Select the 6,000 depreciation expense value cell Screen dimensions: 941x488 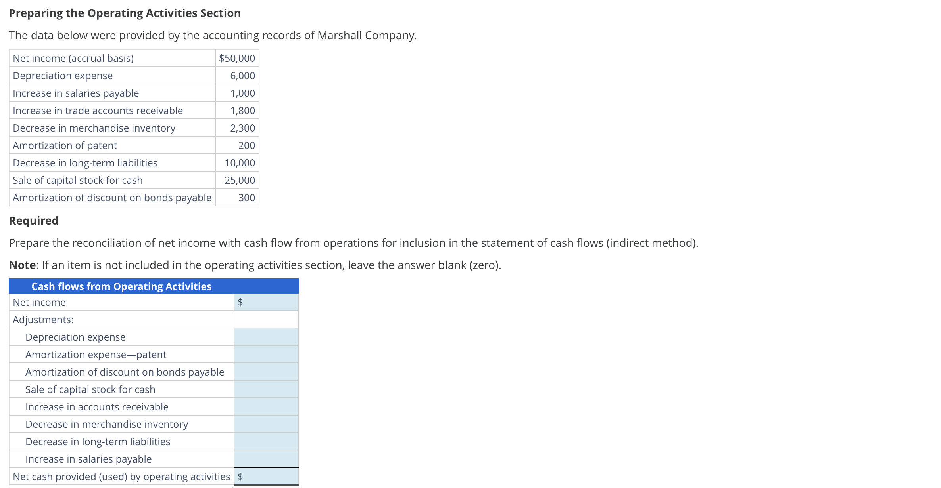(244, 76)
